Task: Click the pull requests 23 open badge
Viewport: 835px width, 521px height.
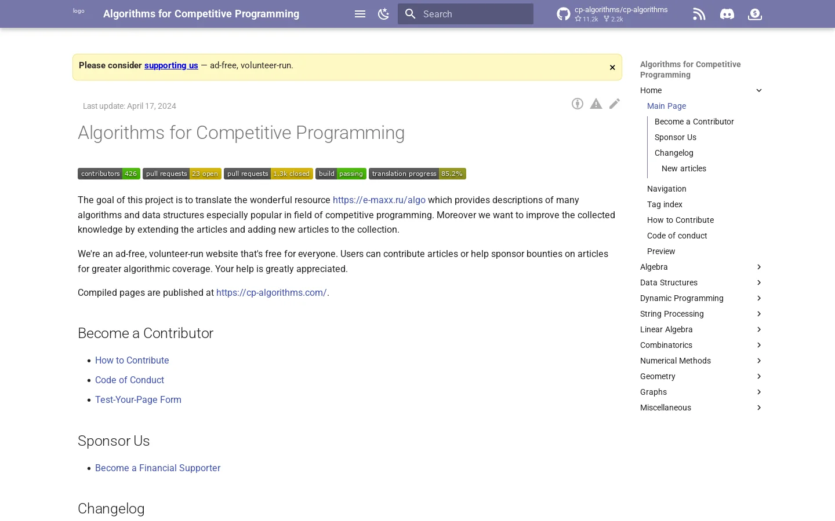Action: coord(182,174)
